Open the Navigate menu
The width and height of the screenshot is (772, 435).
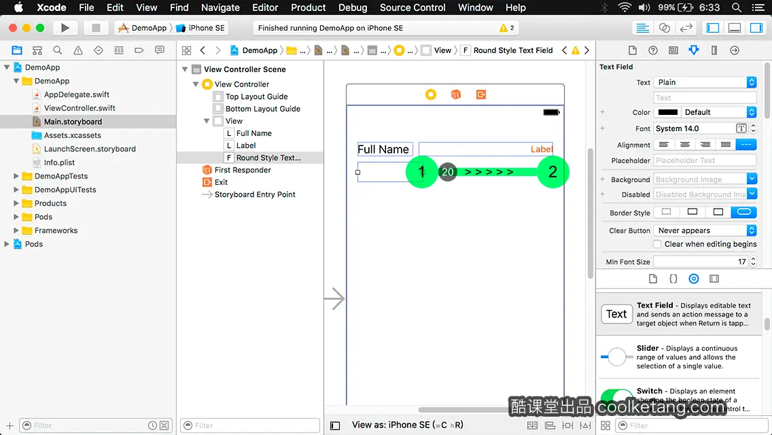(220, 7)
